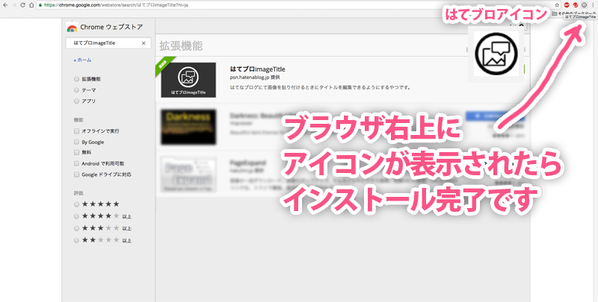Open the red ABP adblock extension icon
This screenshot has width=598, height=302.
coord(567,5)
